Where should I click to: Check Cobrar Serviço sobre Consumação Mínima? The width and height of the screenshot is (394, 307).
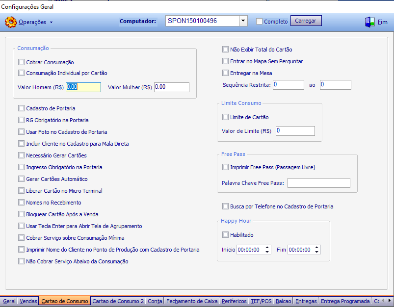coord(22,238)
